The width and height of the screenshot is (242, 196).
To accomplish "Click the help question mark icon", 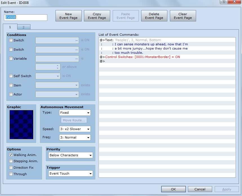I will tap(224, 2).
